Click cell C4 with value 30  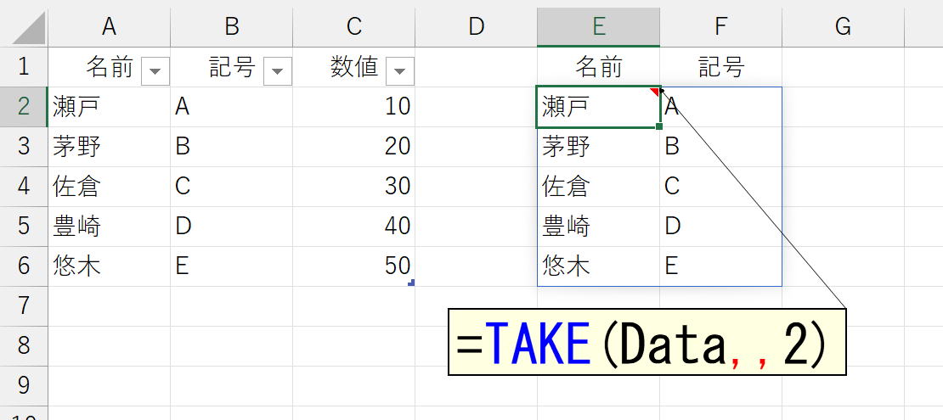click(x=354, y=187)
